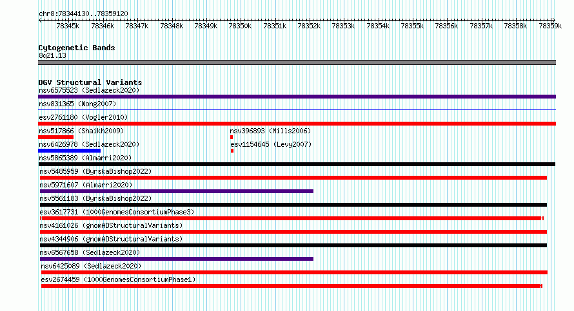Click nsv517866 (Shaikh2009) label
Viewport: 574px width, 311px height.
coord(81,131)
